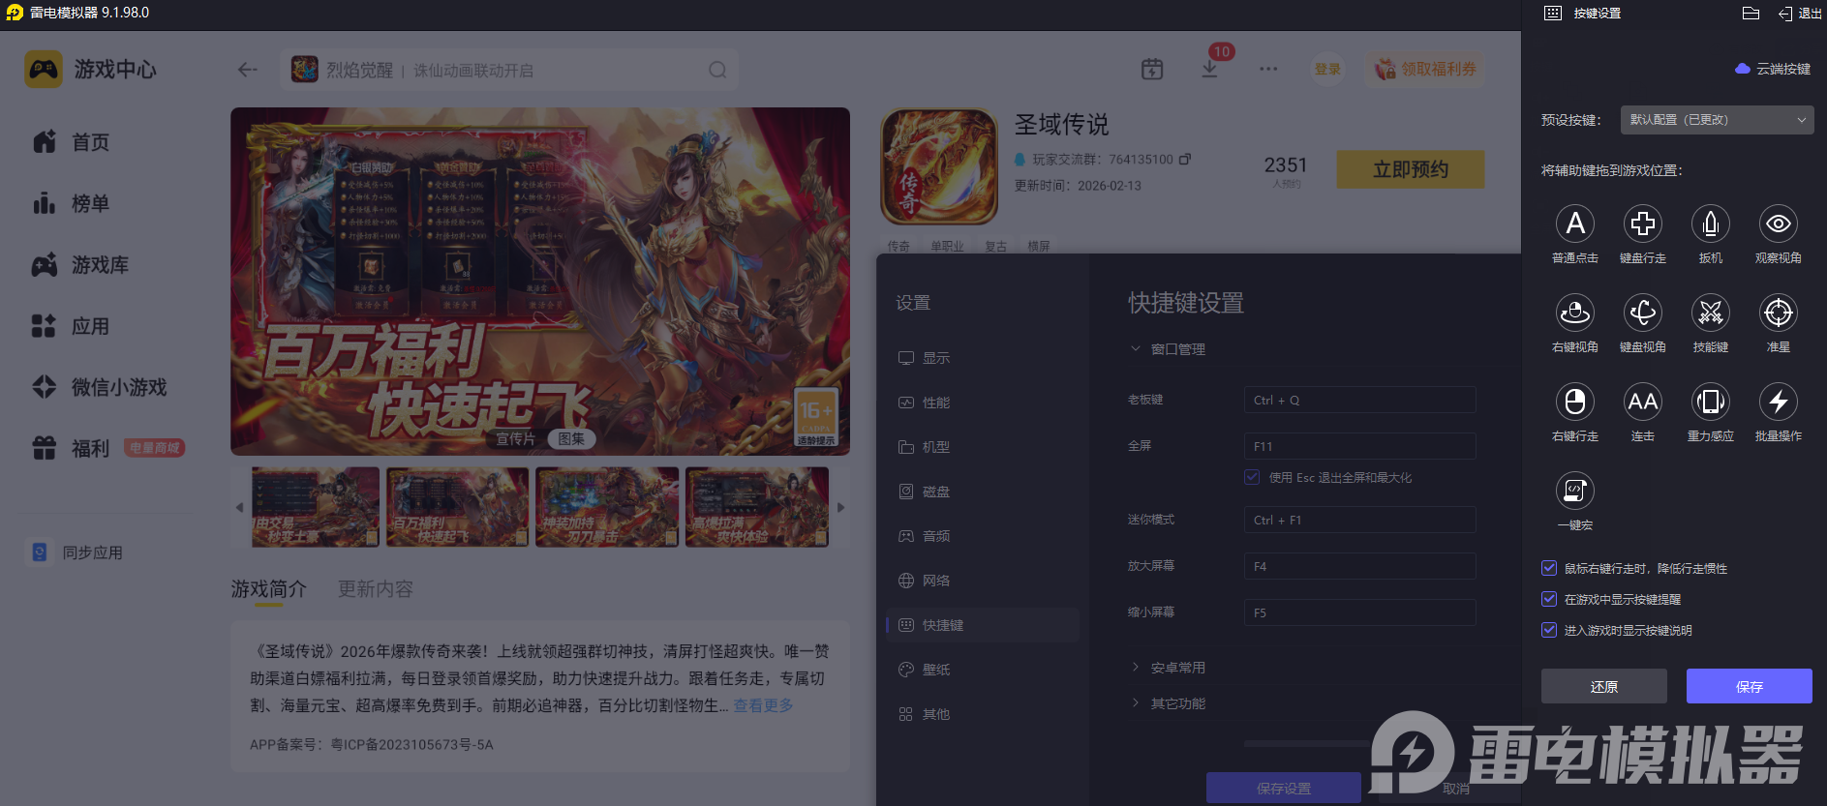Image resolution: width=1827 pixels, height=806 pixels.
Task: Go back with the left arrow
Action: pyautogui.click(x=248, y=70)
